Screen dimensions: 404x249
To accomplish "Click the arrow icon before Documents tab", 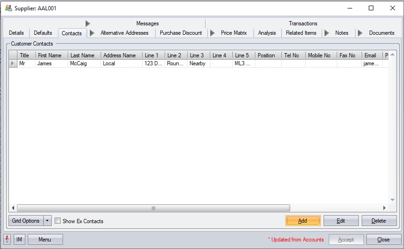I will click(360, 33).
